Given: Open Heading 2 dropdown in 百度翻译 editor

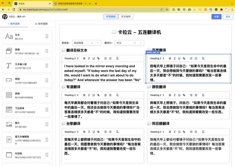Looking at the screenshot, I should click(157, 58).
